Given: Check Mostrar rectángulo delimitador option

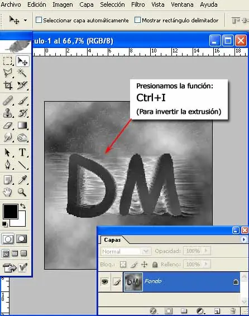Looking at the screenshot, I should pos(137,20).
